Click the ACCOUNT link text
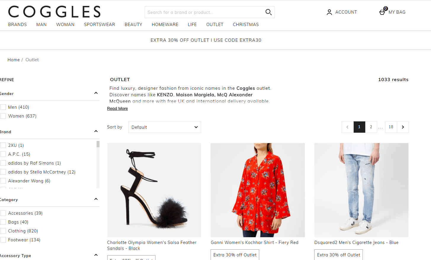This screenshot has height=260, width=431. 346,12
